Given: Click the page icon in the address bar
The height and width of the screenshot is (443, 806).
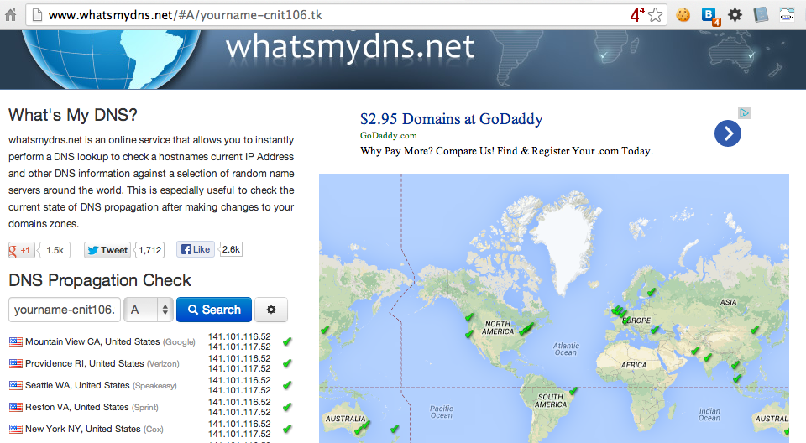Looking at the screenshot, I should [37, 15].
